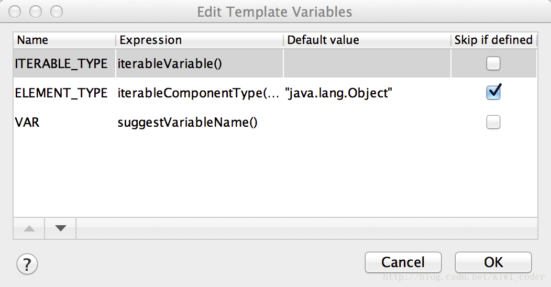Uncheck Skip if defined for ELEMENT_TYPE
The image size is (551, 287).
[x=493, y=92]
